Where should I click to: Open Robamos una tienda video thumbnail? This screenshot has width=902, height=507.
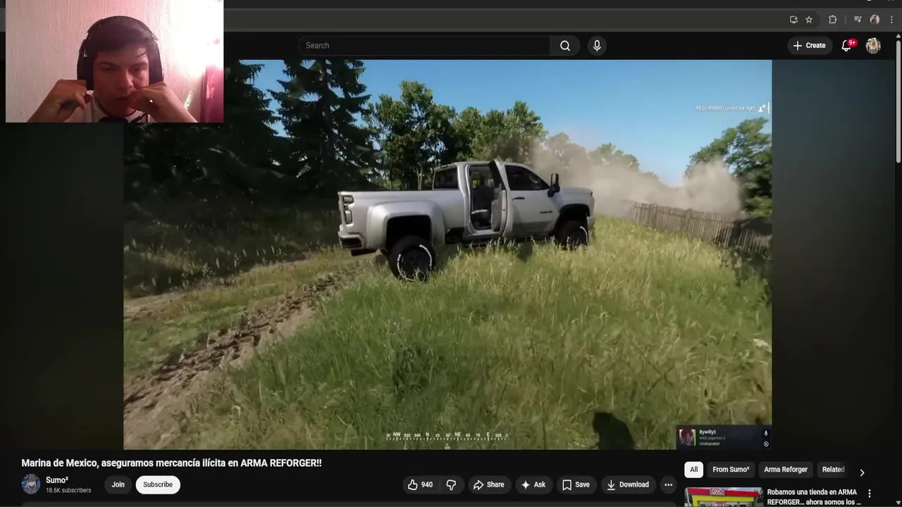point(723,497)
